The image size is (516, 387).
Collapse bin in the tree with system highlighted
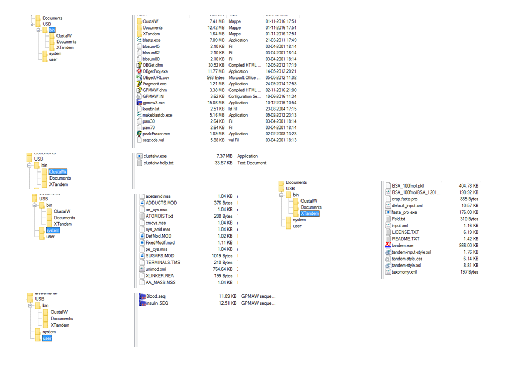coord(34,205)
